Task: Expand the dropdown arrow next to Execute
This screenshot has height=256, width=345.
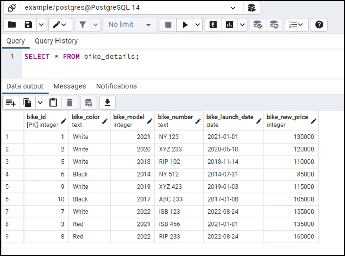Action: [x=197, y=25]
